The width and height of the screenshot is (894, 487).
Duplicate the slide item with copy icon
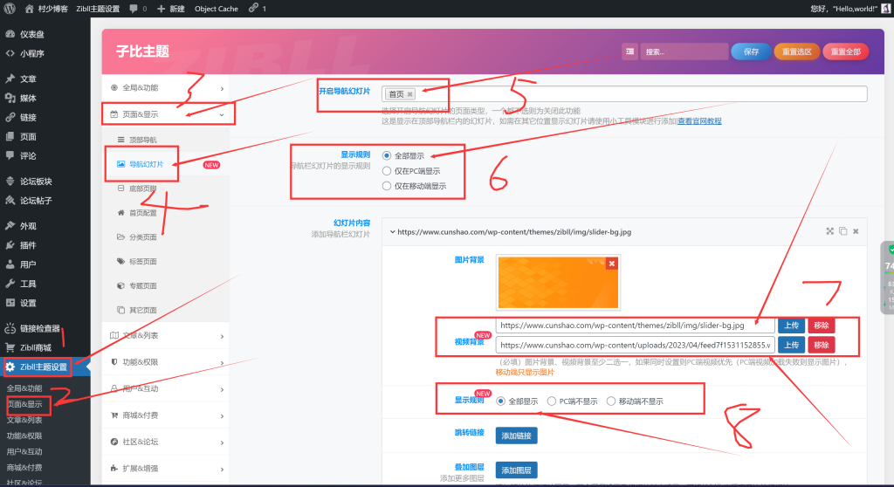842,231
